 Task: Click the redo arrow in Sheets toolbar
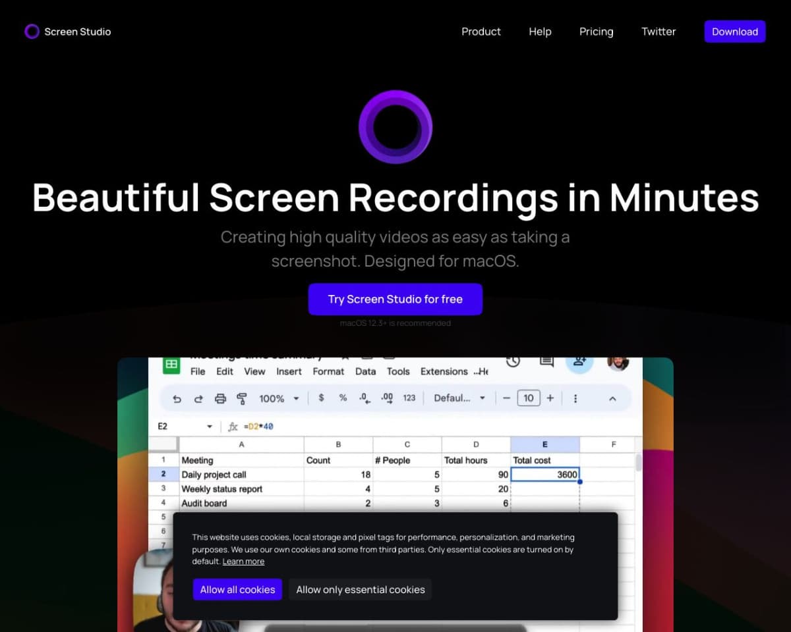(198, 398)
